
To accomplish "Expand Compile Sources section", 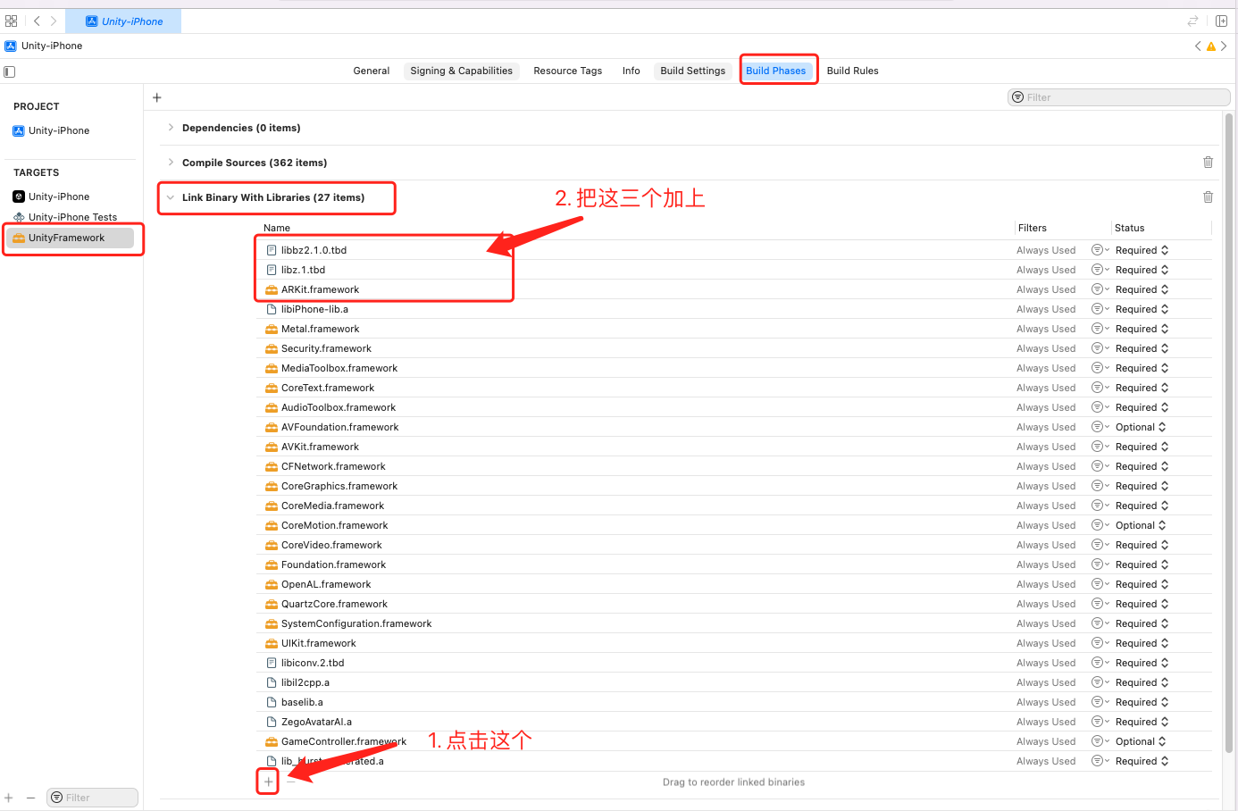I will [171, 163].
